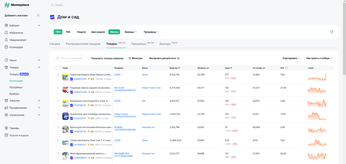
Task: Click the Фильтры button
Action: point(135,58)
